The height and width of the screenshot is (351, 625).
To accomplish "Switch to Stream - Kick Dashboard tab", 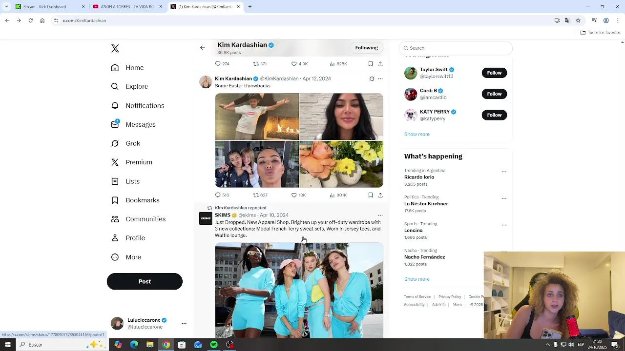I will [x=50, y=7].
